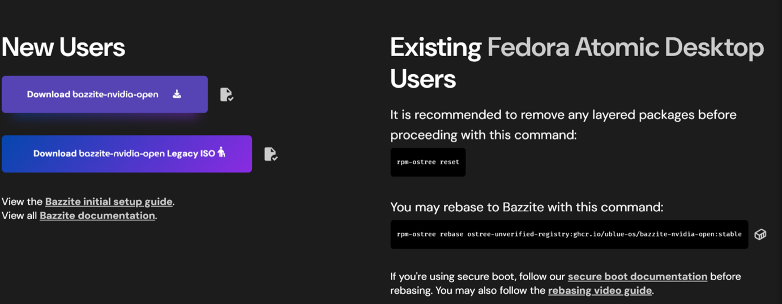Open the Bazzite initial setup guide link
This screenshot has height=304, width=782.
coord(109,202)
